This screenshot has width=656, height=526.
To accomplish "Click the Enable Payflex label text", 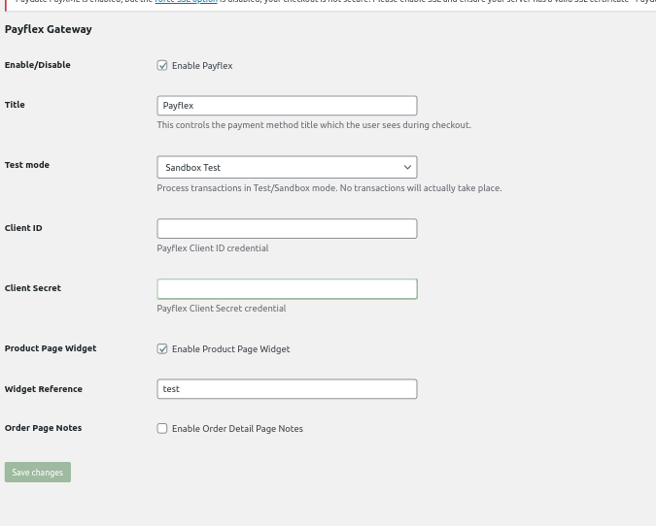I will 202,66.
